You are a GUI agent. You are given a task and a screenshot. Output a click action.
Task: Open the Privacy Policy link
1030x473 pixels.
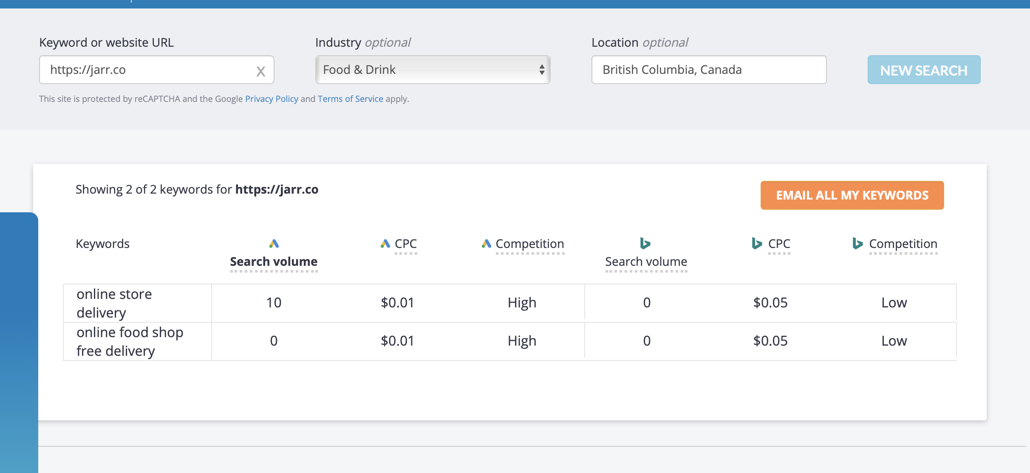pos(272,99)
